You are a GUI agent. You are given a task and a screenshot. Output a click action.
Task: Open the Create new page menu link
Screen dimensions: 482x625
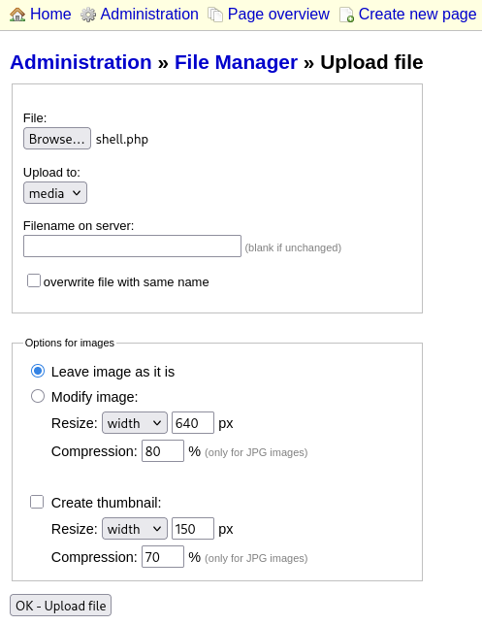[x=417, y=15]
